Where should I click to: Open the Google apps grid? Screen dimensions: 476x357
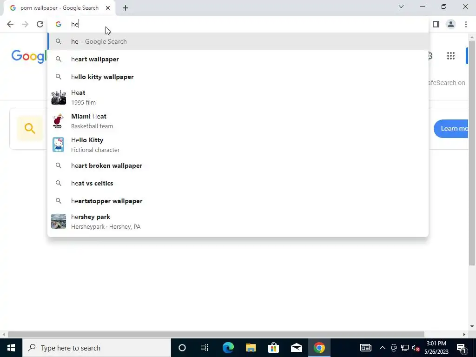coord(451,56)
